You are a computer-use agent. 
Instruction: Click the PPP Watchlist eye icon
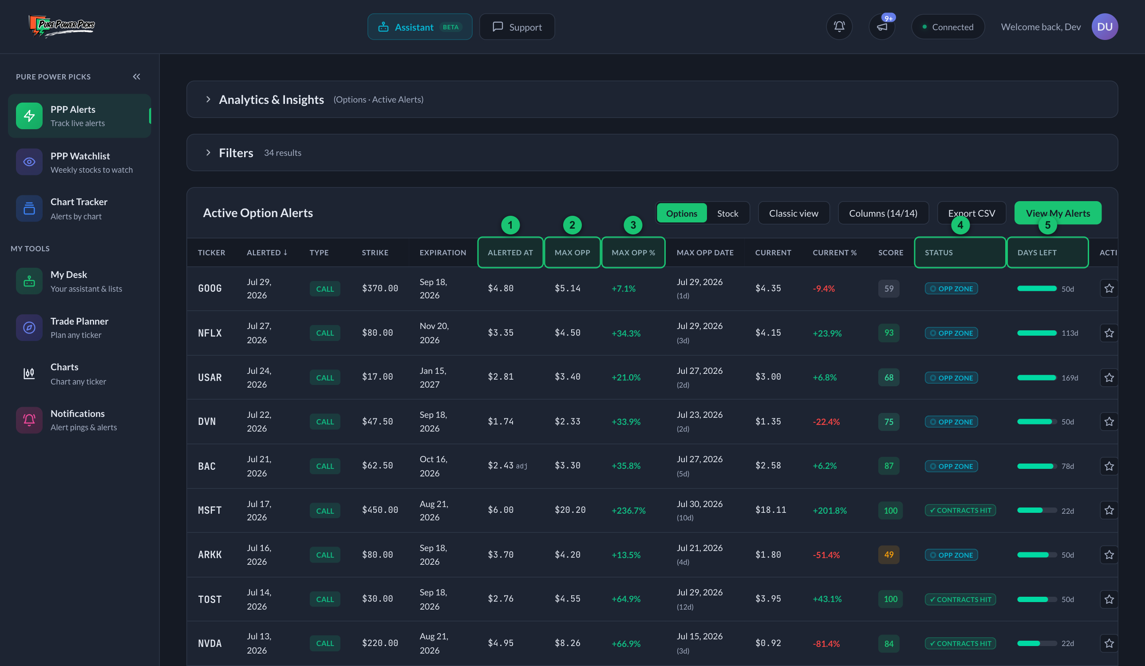pyautogui.click(x=29, y=162)
